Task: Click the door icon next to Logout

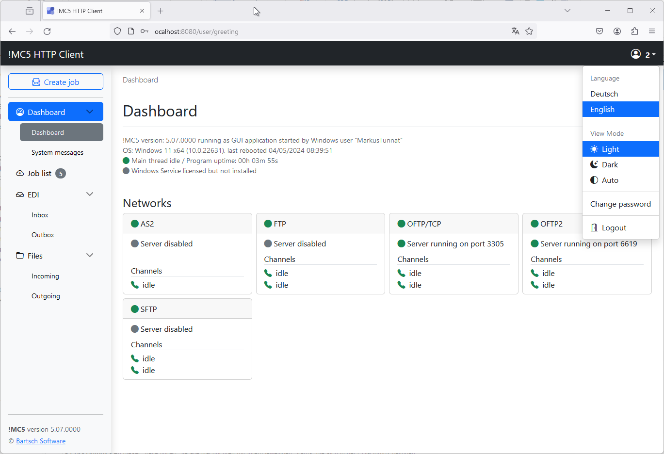Action: [594, 227]
